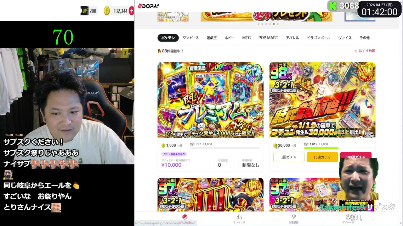Switch to the ワンピース category tab

pyautogui.click(x=191, y=38)
